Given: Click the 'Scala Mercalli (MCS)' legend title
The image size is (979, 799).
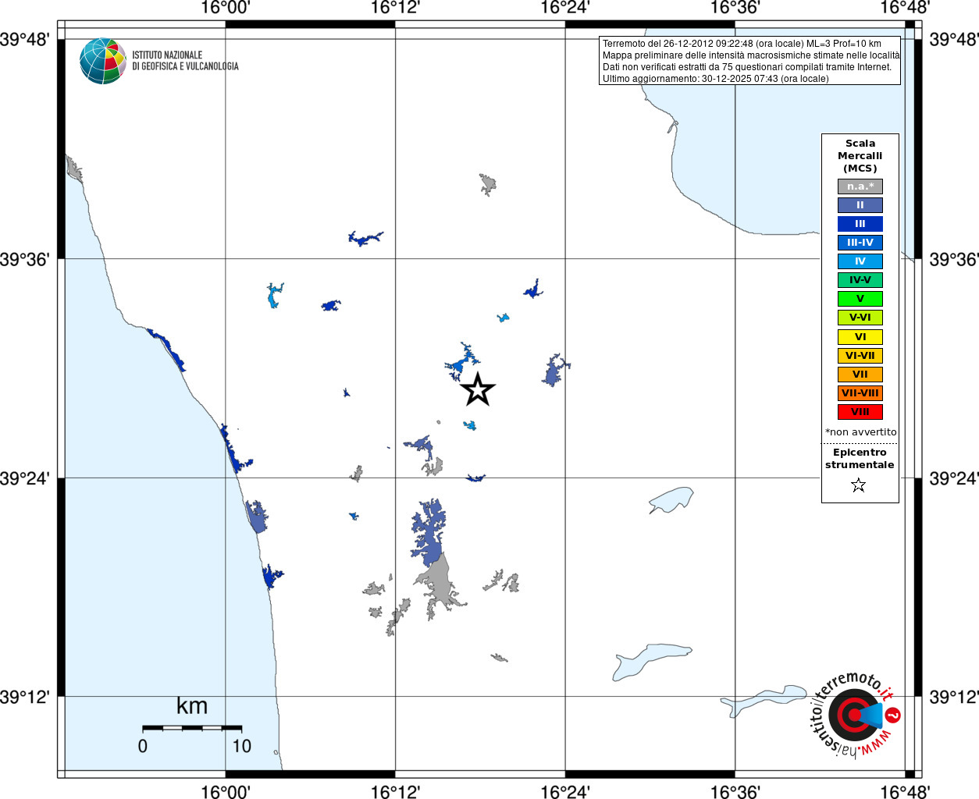Looking at the screenshot, I should (860, 156).
